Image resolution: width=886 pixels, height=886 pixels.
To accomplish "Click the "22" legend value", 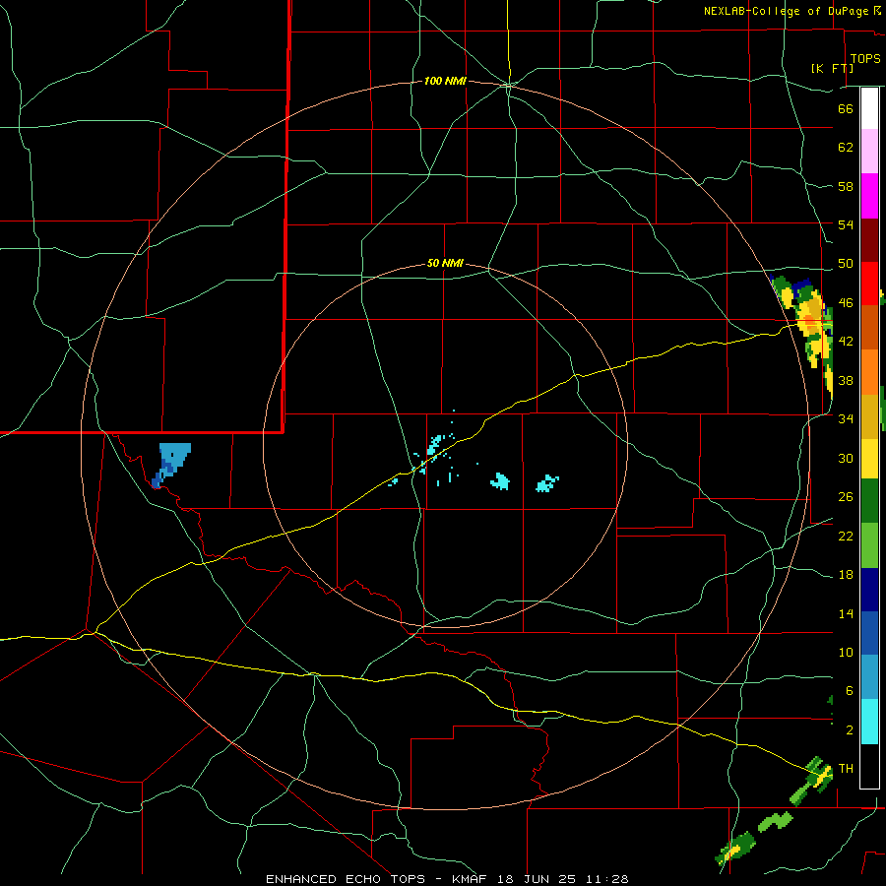I will pos(846,536).
